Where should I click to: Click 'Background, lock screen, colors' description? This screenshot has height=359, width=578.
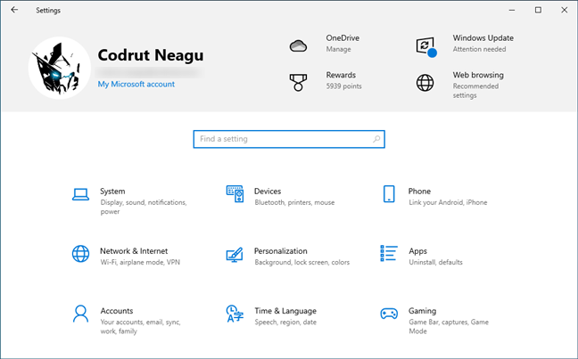pos(301,262)
